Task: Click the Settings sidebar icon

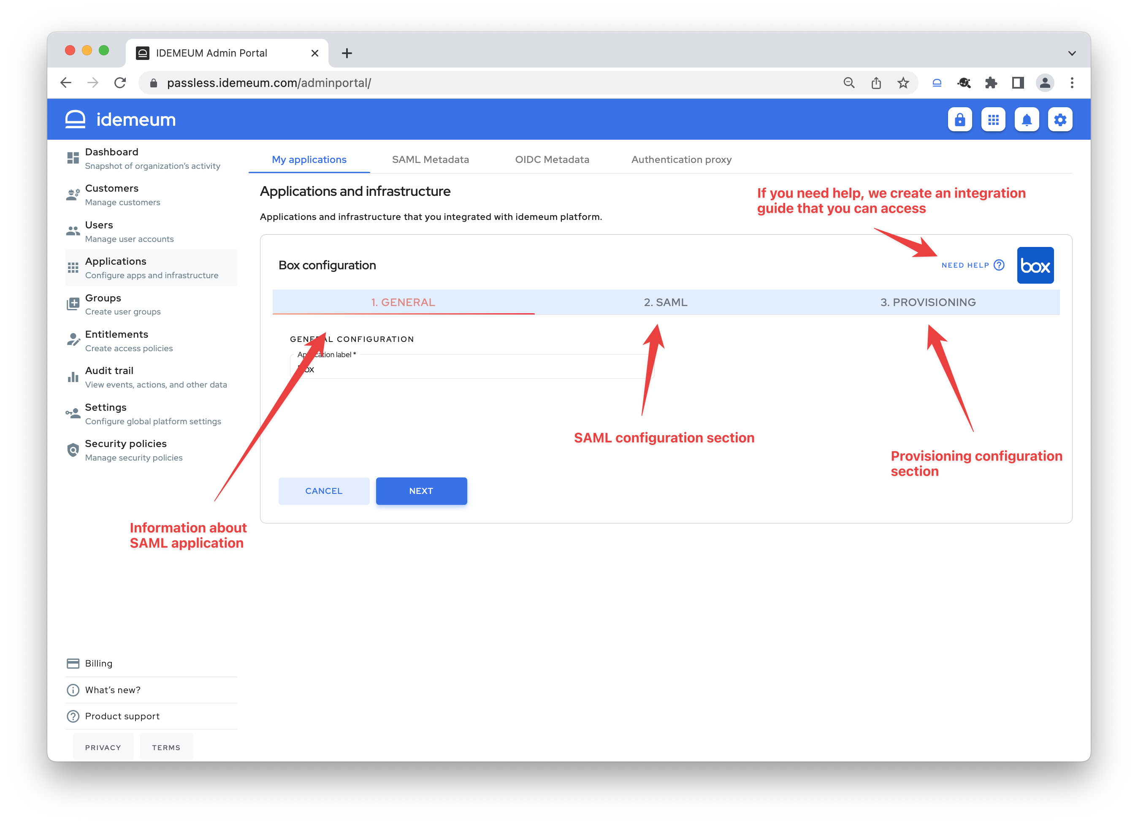Action: click(73, 413)
